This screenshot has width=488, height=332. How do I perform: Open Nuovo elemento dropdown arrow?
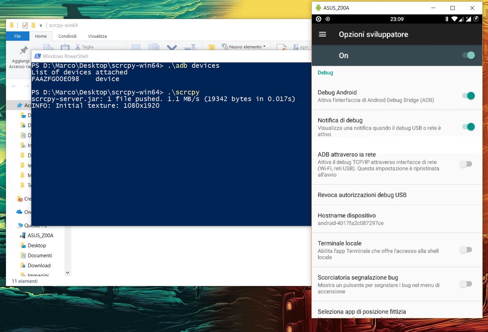pyautogui.click(x=264, y=46)
